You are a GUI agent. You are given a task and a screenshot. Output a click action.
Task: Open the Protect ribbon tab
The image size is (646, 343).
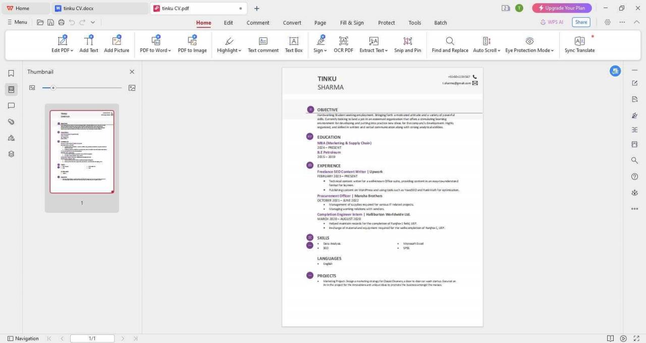coord(387,23)
